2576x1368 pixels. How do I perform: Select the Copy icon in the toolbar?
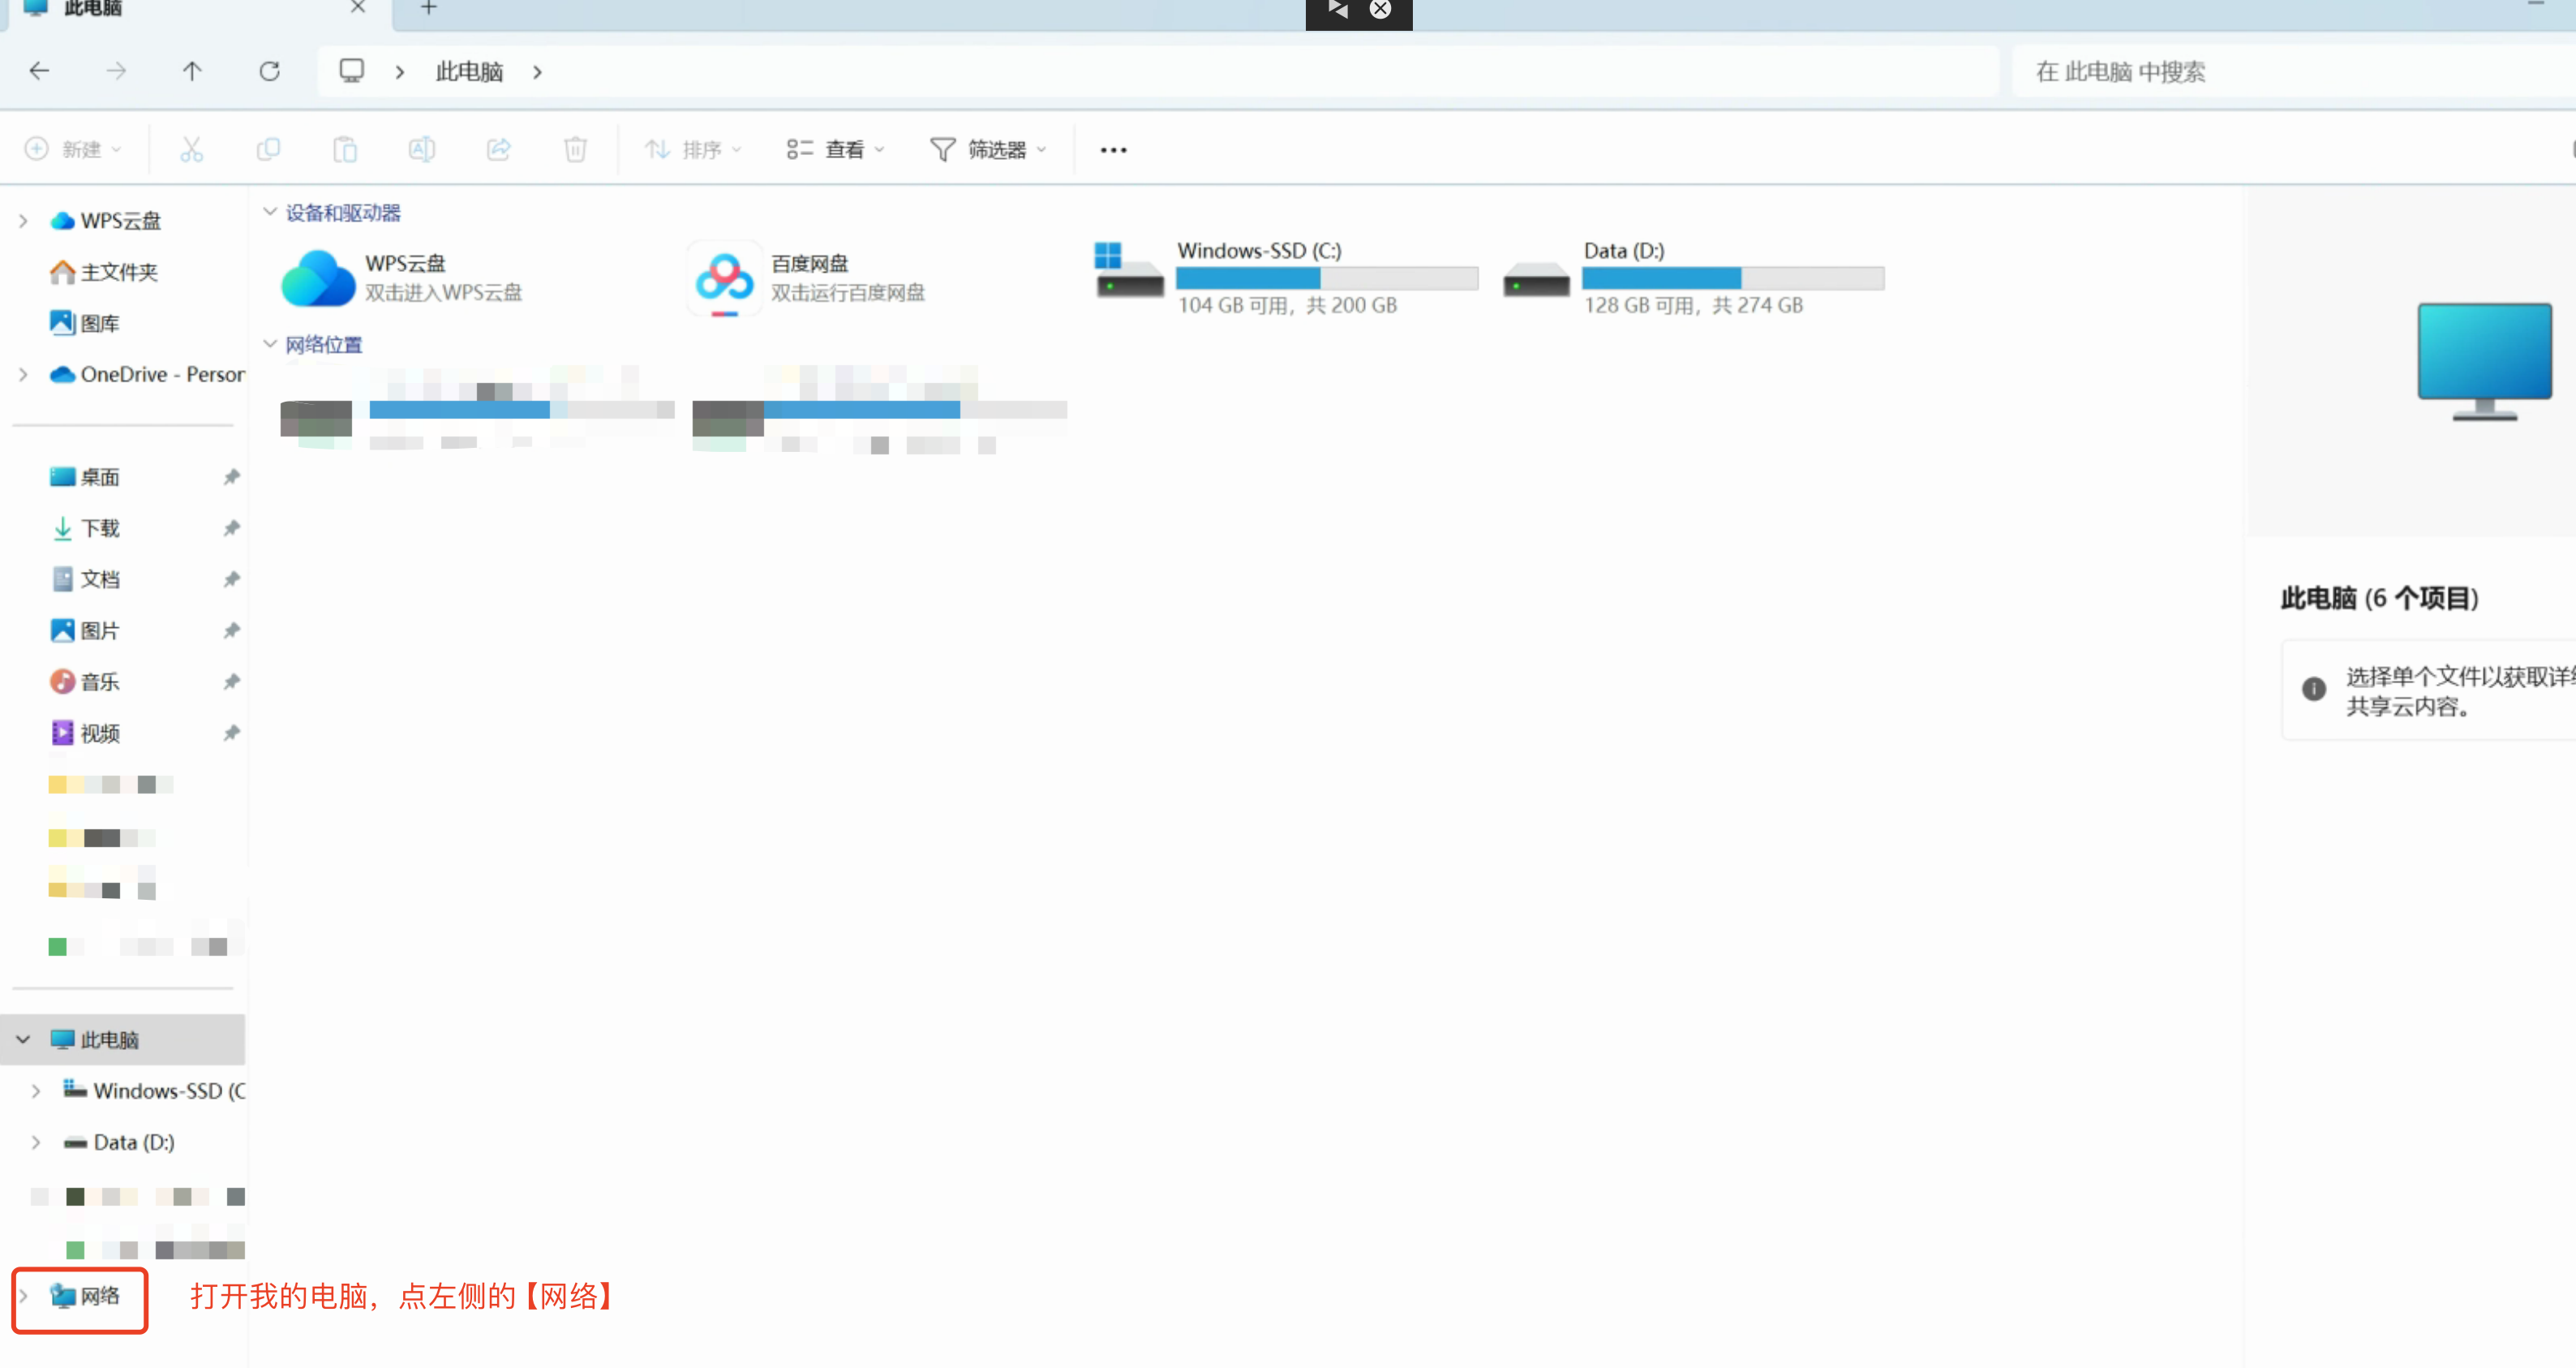click(268, 148)
